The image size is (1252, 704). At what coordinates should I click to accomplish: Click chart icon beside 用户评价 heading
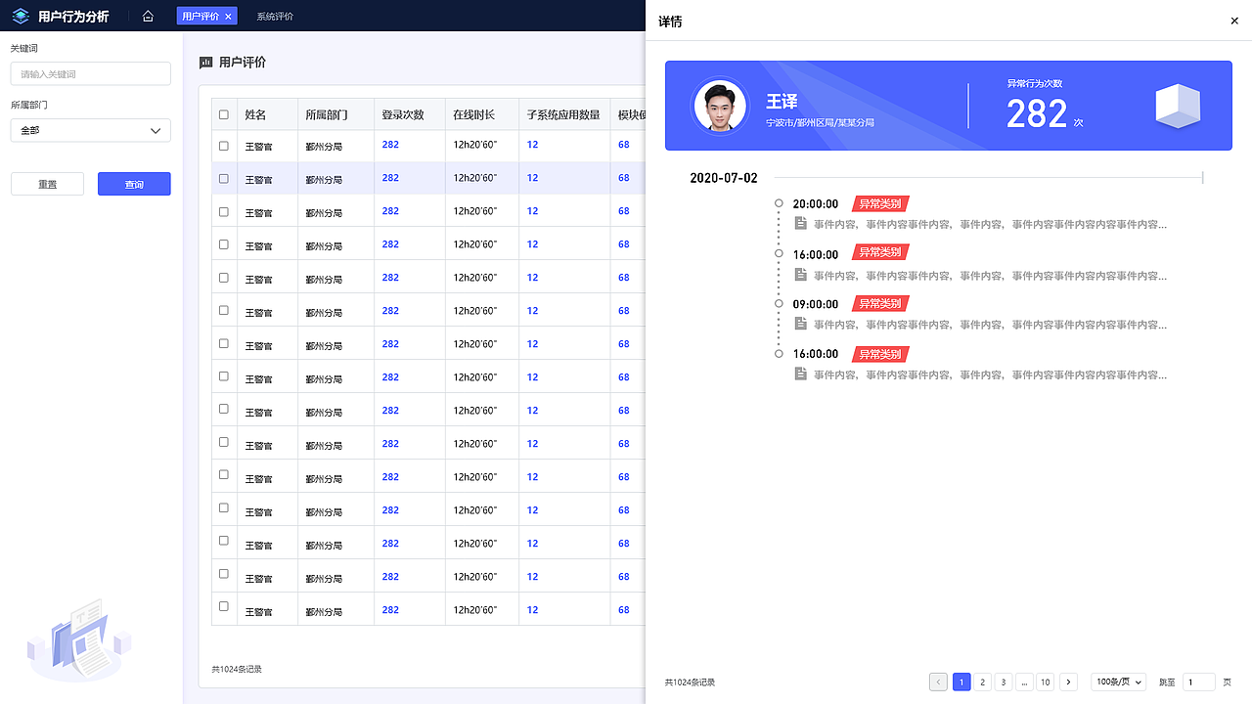(205, 63)
